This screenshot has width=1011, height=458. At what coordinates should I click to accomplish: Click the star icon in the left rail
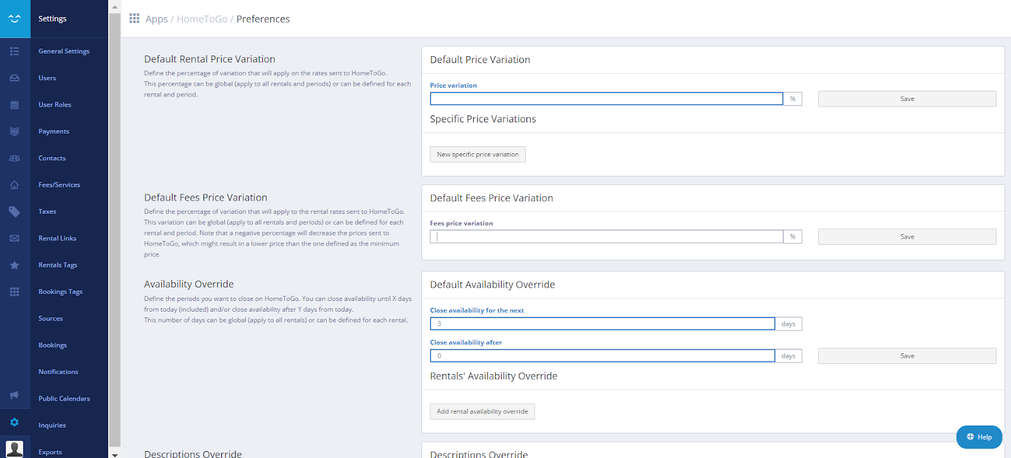coord(15,265)
